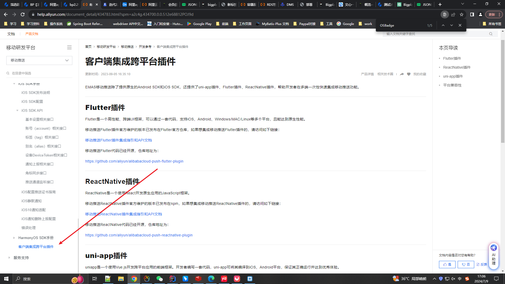Switch to the 文心一 browser tab

pos(346,4)
